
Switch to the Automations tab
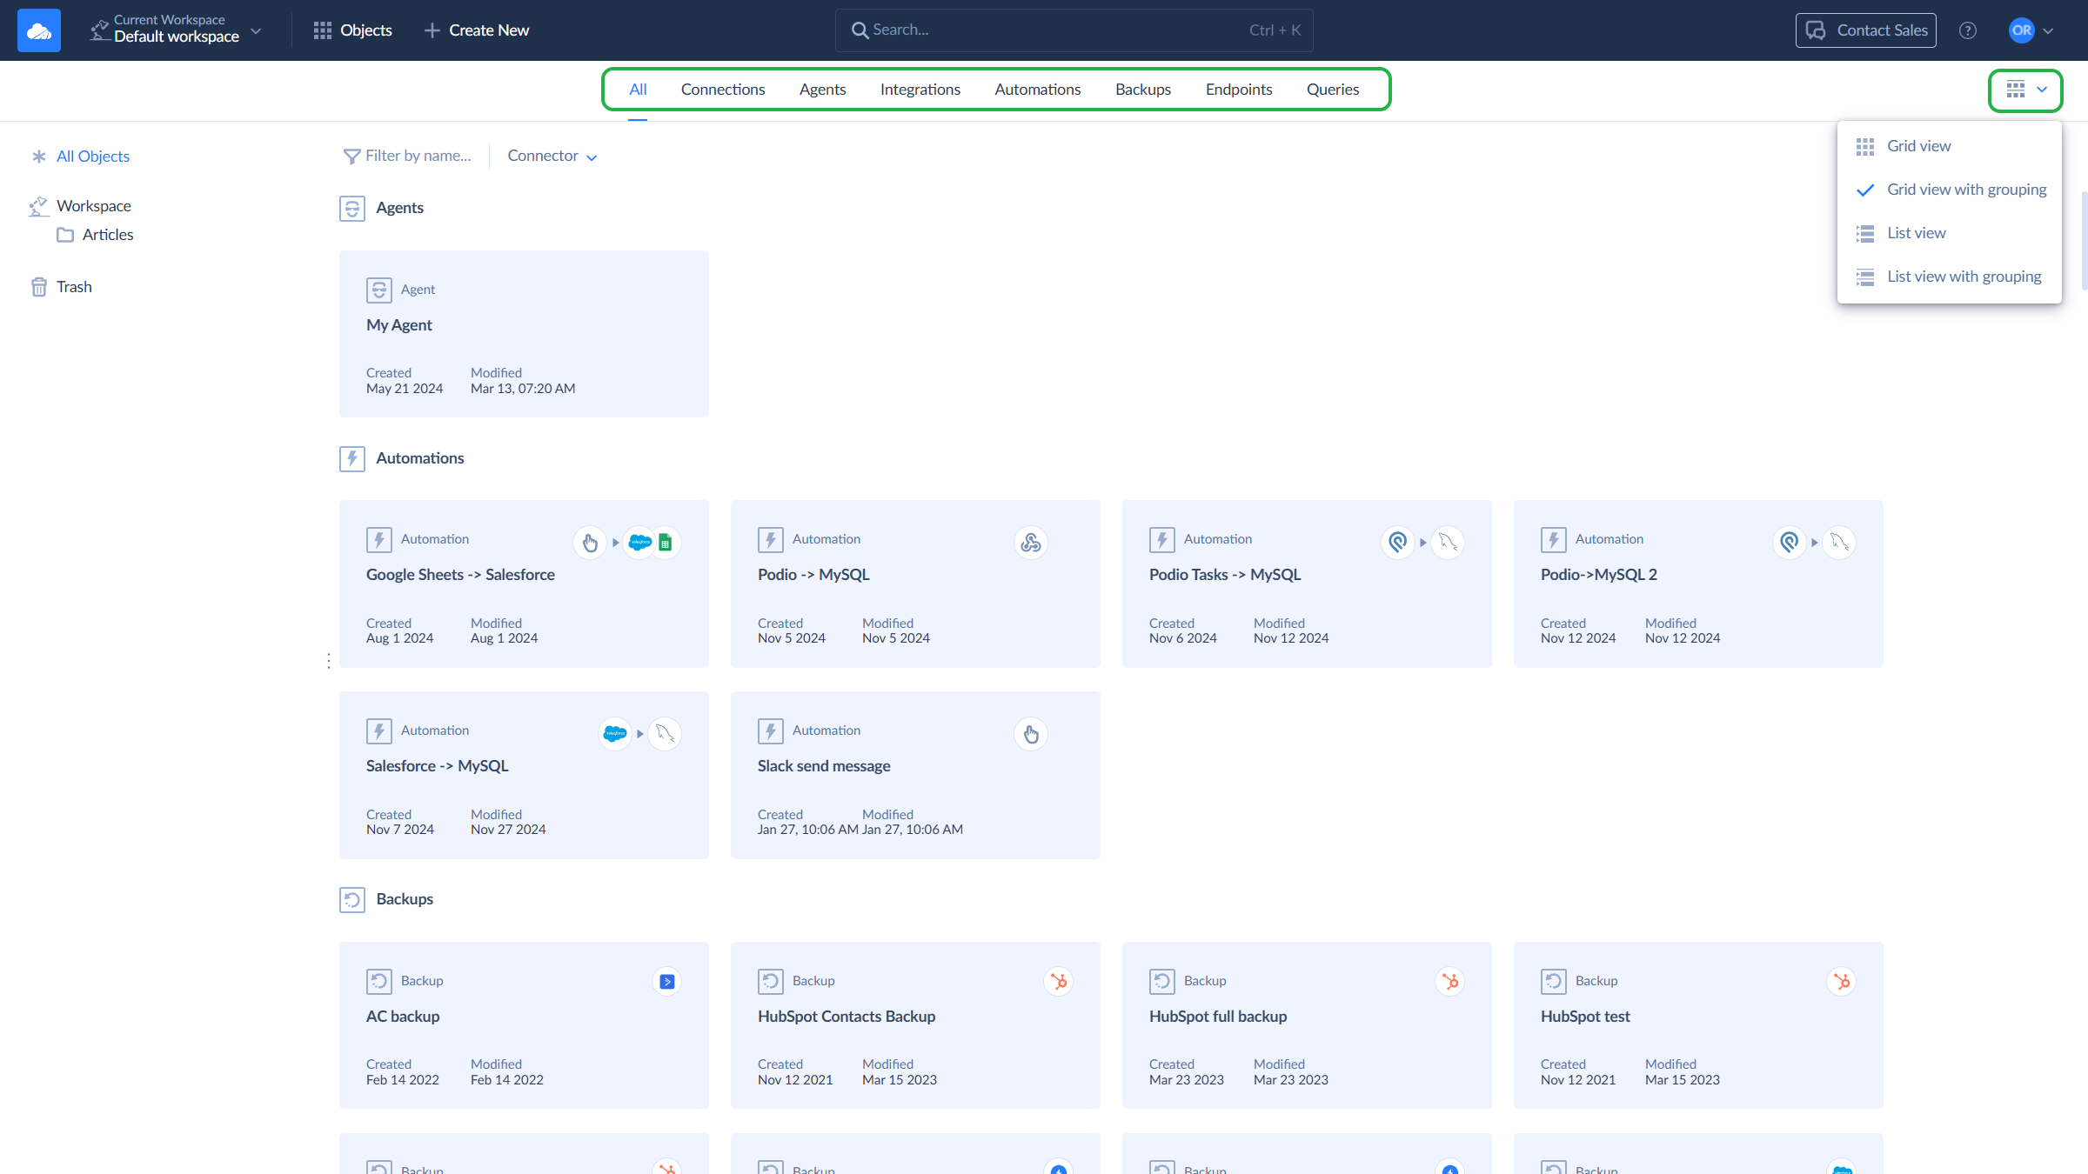[1038, 90]
